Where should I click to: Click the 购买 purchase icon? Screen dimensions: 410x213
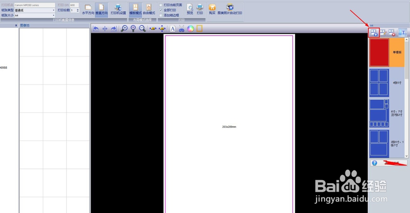(212, 9)
